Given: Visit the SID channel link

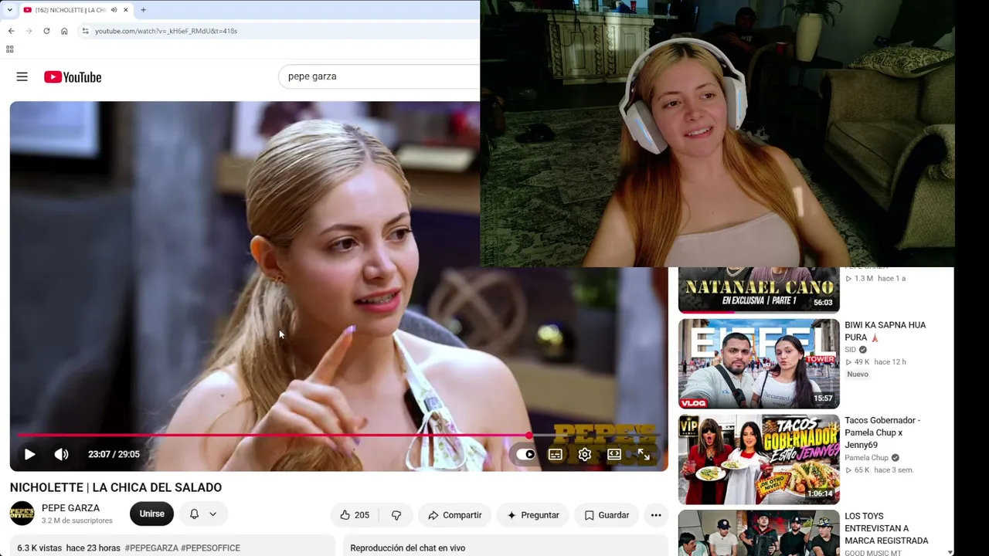Looking at the screenshot, I should pyautogui.click(x=850, y=350).
